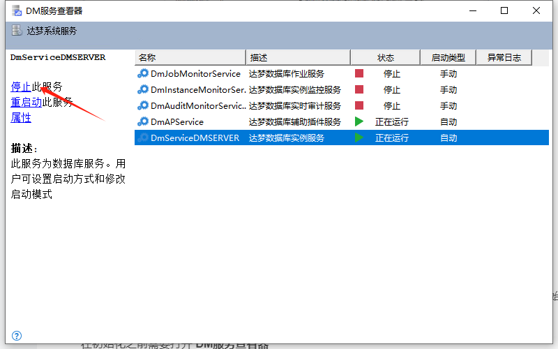Select the DmAuditMonitorServic.. row name
Image resolution: width=558 pixels, height=349 pixels.
point(198,106)
